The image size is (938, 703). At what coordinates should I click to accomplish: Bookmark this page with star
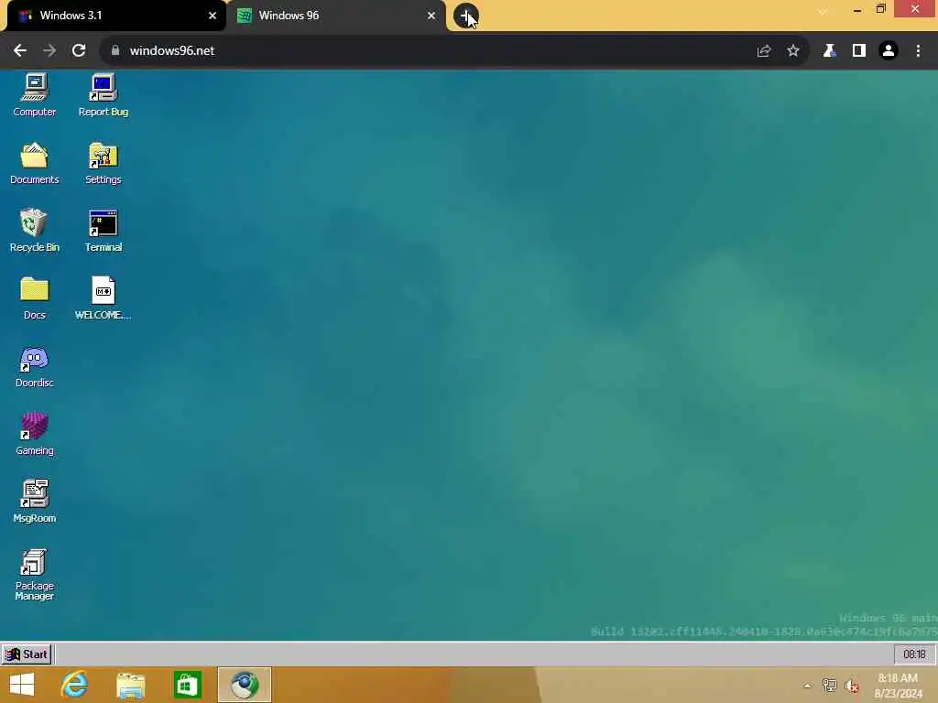click(x=793, y=51)
